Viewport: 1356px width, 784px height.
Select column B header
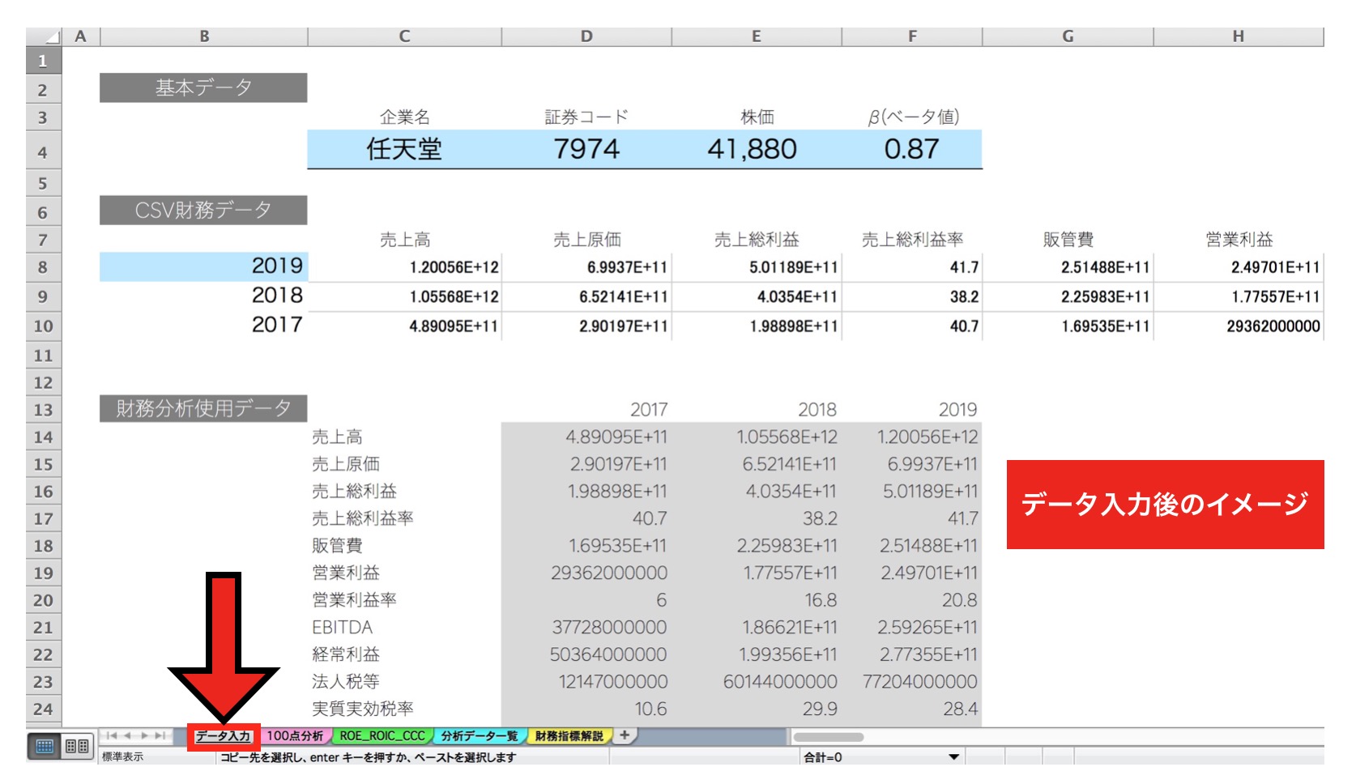click(204, 36)
